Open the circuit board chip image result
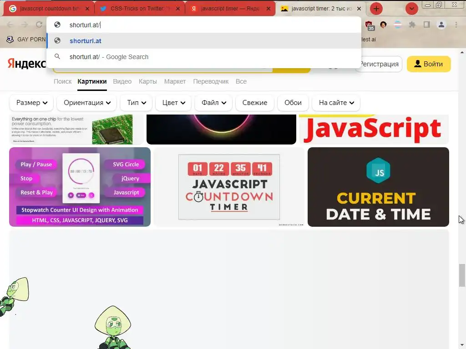466x349 pixels. tap(76, 130)
